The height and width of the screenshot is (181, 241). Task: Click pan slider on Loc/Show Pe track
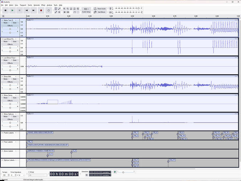10,51
